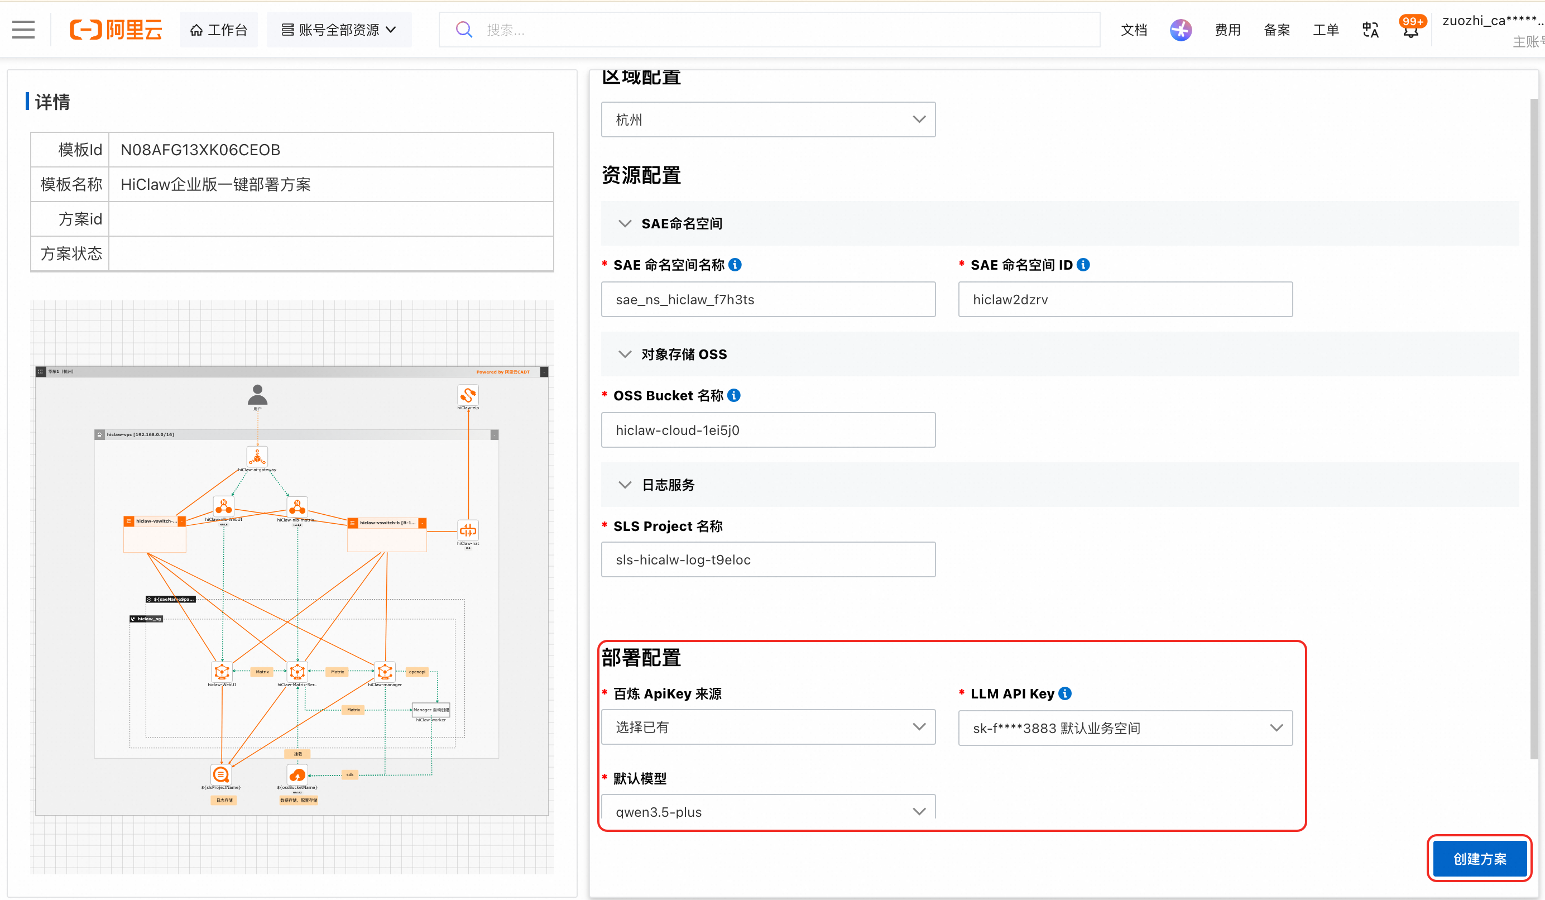Show info for SAE 命名空间名称
Screen dimensions: 1545x900
click(x=735, y=265)
